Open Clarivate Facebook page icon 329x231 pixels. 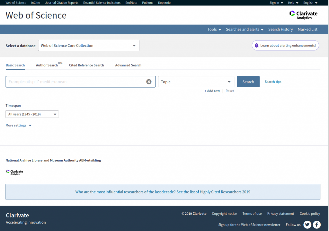(316, 225)
